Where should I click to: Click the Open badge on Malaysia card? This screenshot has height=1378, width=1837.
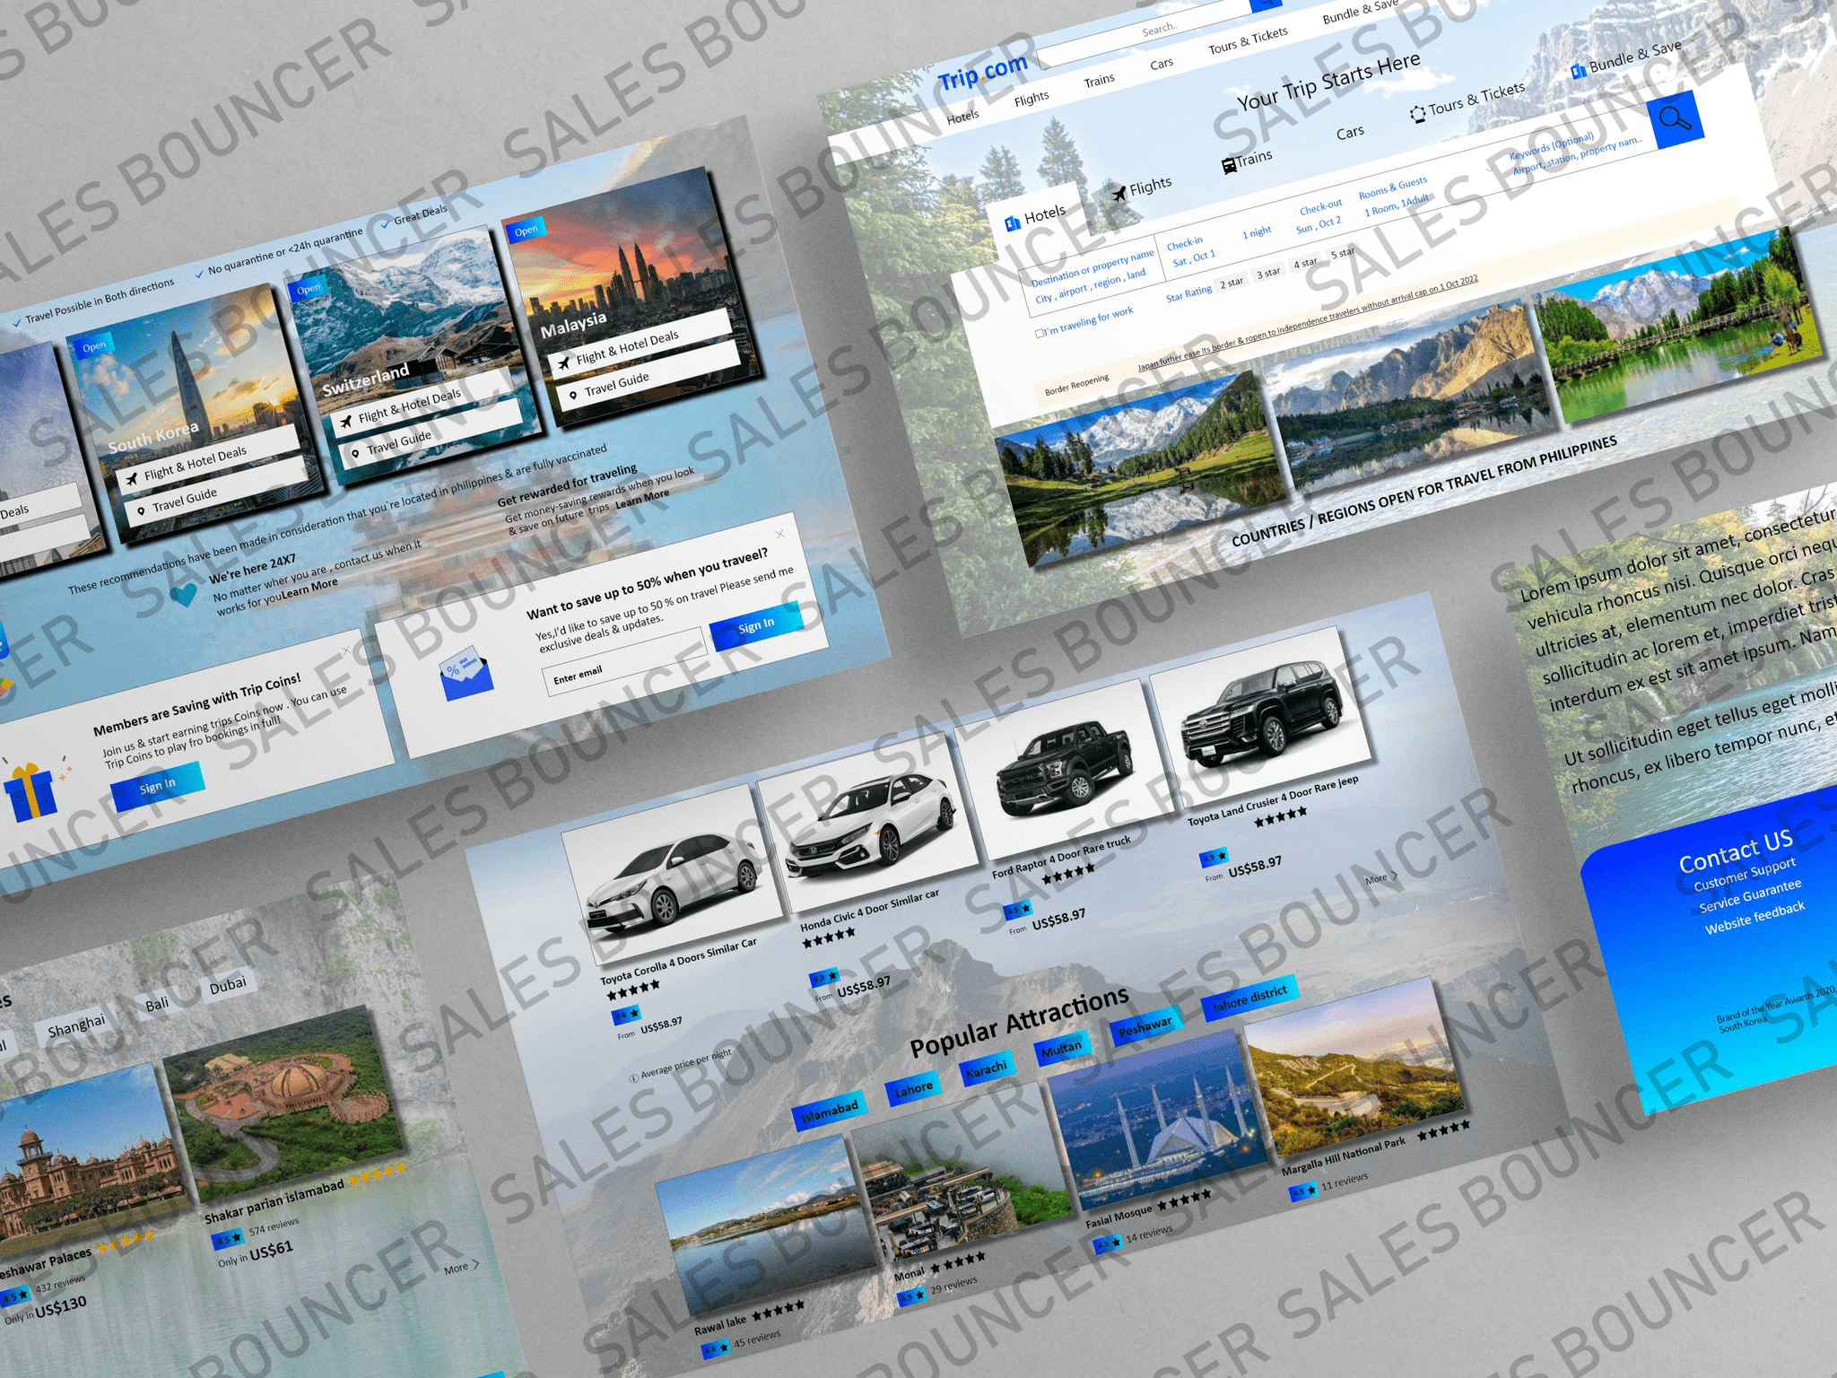click(527, 231)
